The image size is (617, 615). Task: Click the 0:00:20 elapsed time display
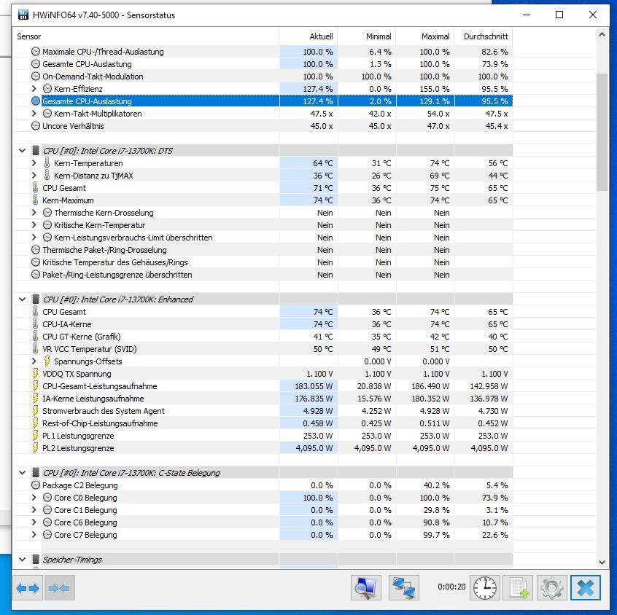451,587
